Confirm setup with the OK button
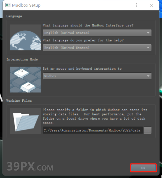The height and width of the screenshot is (178, 162). point(143,168)
